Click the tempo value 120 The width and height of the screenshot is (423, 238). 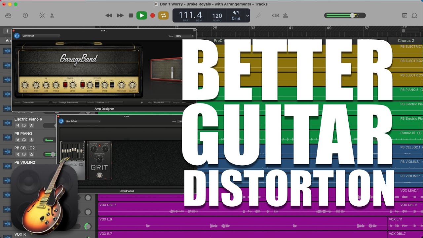217,16
